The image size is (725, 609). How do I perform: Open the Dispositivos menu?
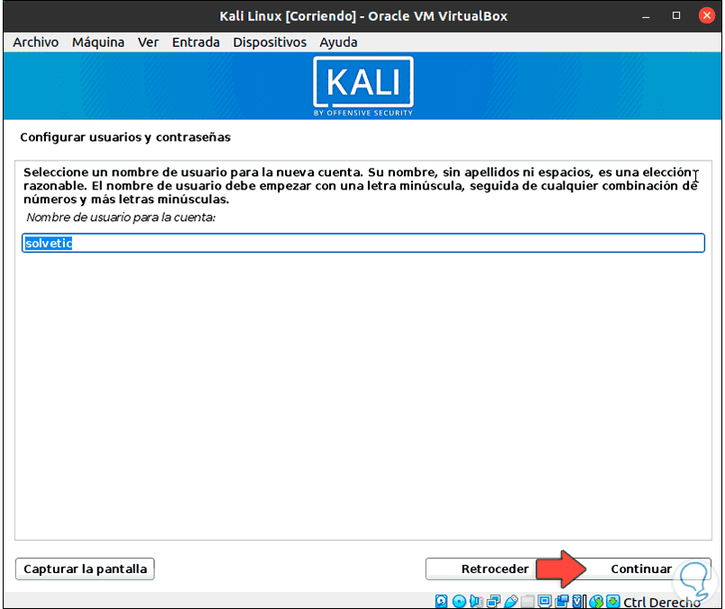point(270,42)
